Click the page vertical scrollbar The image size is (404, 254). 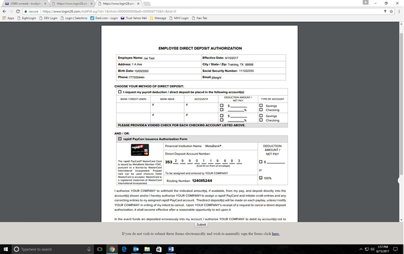(401, 103)
